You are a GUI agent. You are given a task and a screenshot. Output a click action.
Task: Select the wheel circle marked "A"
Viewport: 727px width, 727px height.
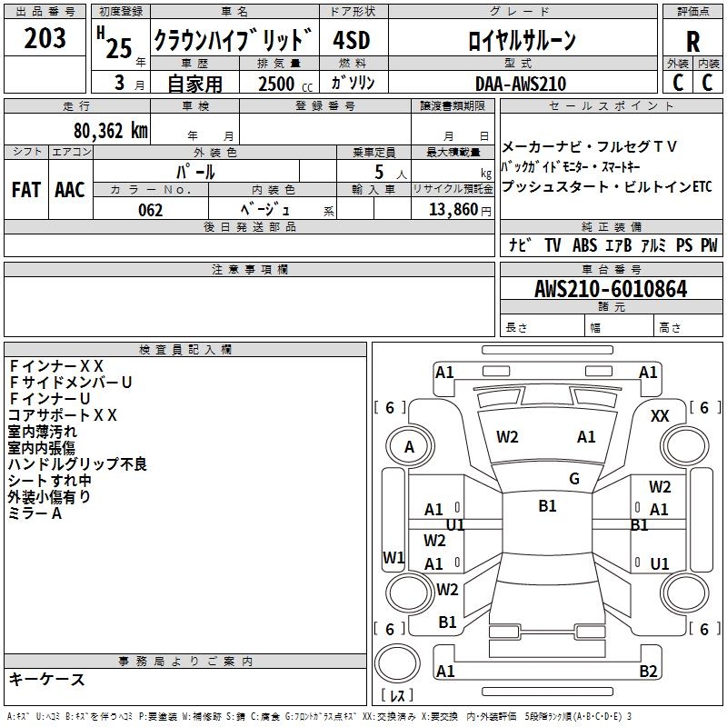click(410, 447)
